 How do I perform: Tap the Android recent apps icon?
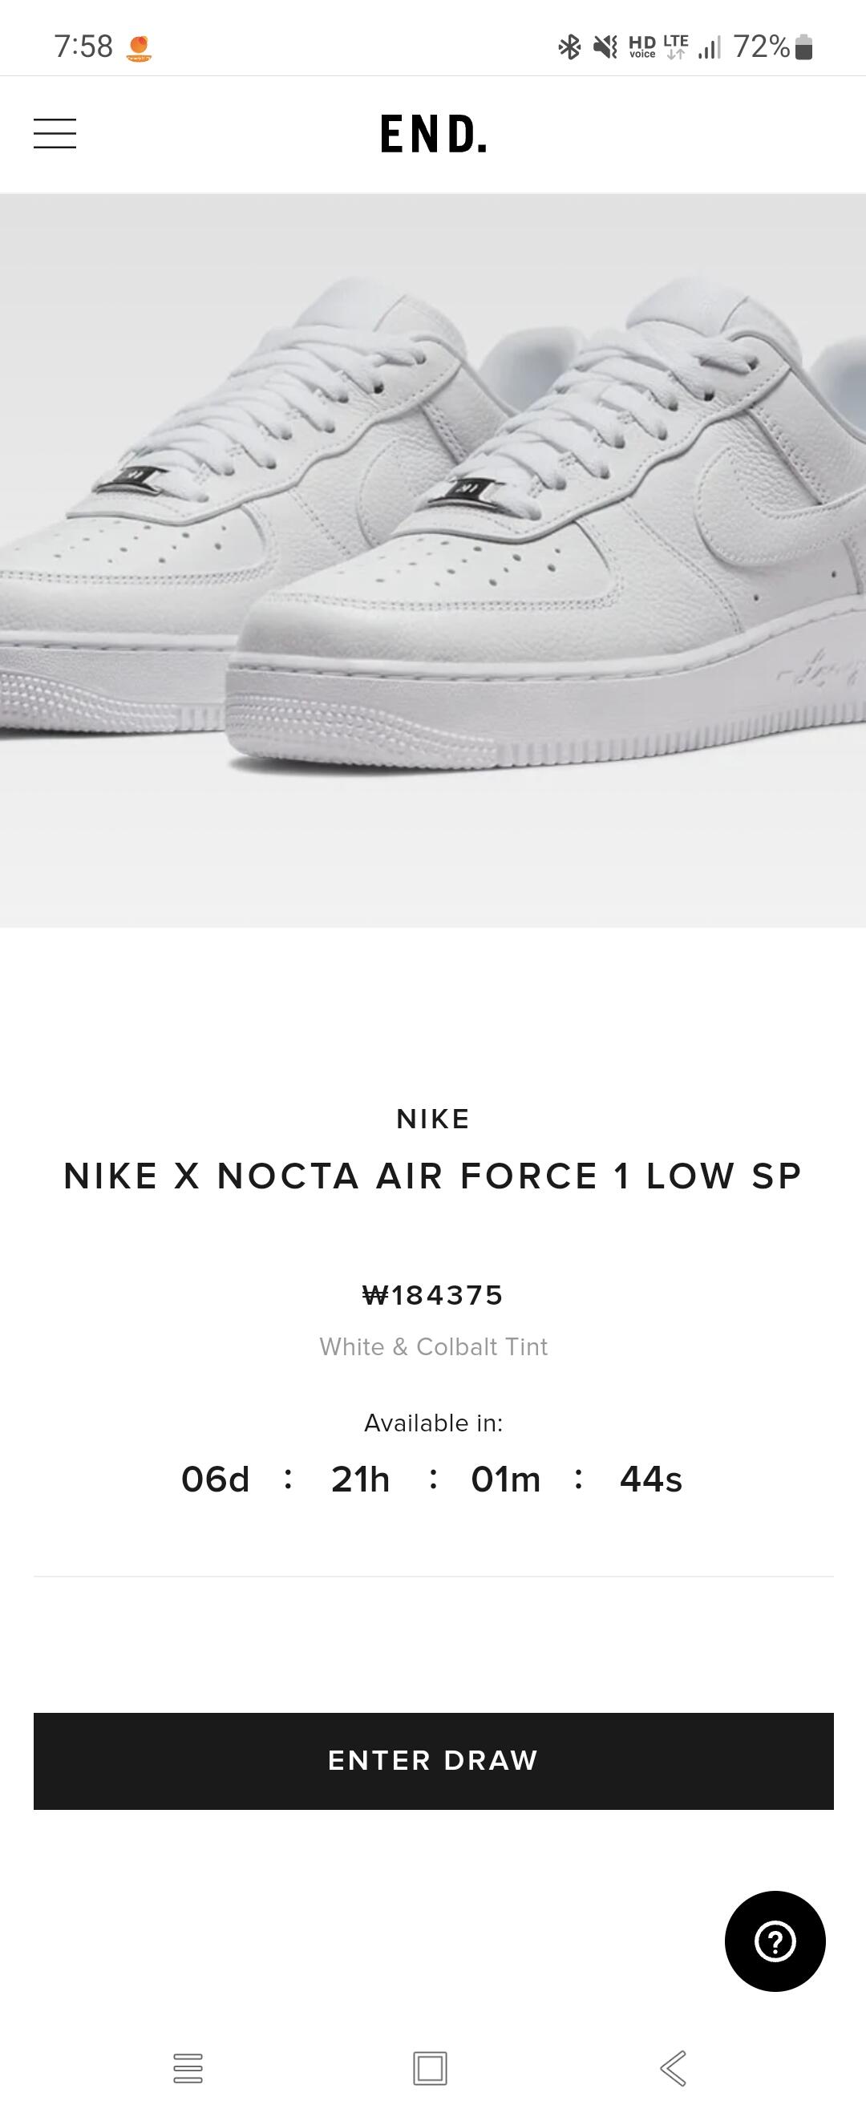pyautogui.click(x=188, y=2068)
